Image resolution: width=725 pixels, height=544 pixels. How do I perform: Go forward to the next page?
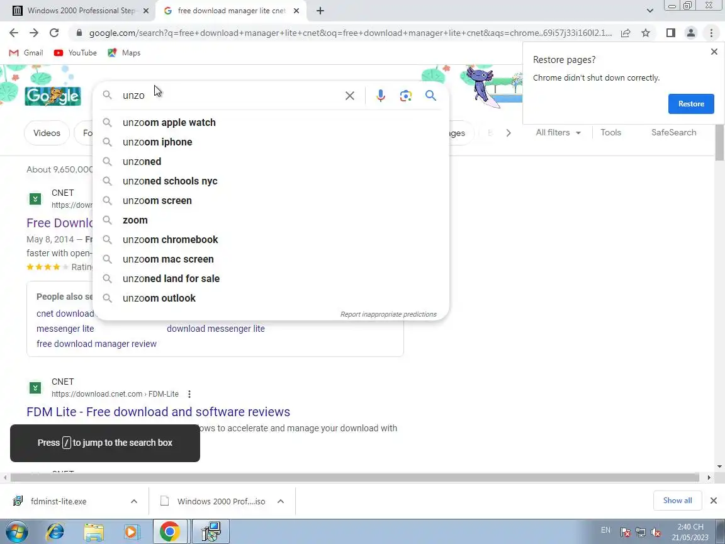tap(34, 33)
